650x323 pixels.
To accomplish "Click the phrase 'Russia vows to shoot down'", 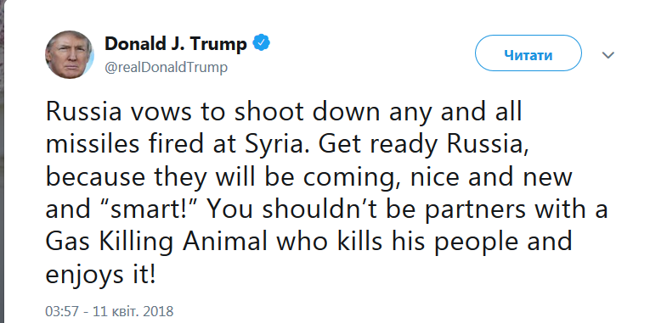I will tap(212, 113).
